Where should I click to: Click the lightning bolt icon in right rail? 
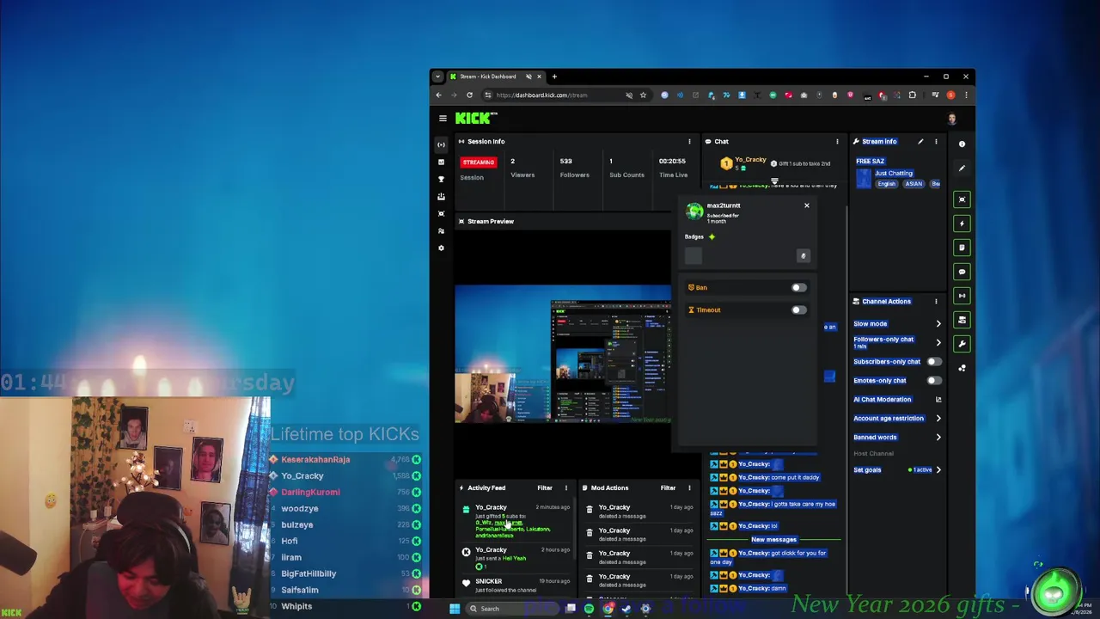(x=962, y=224)
